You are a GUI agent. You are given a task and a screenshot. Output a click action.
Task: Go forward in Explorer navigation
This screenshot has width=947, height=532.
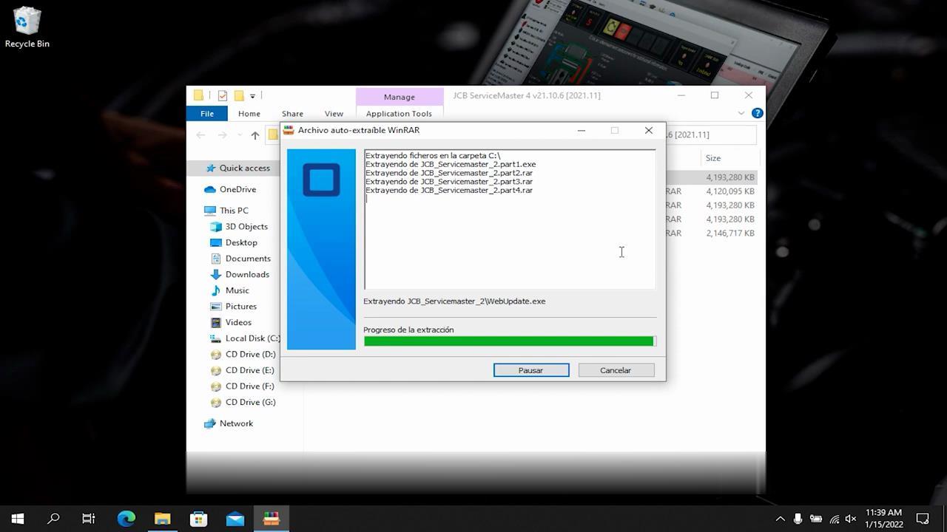tap(222, 134)
